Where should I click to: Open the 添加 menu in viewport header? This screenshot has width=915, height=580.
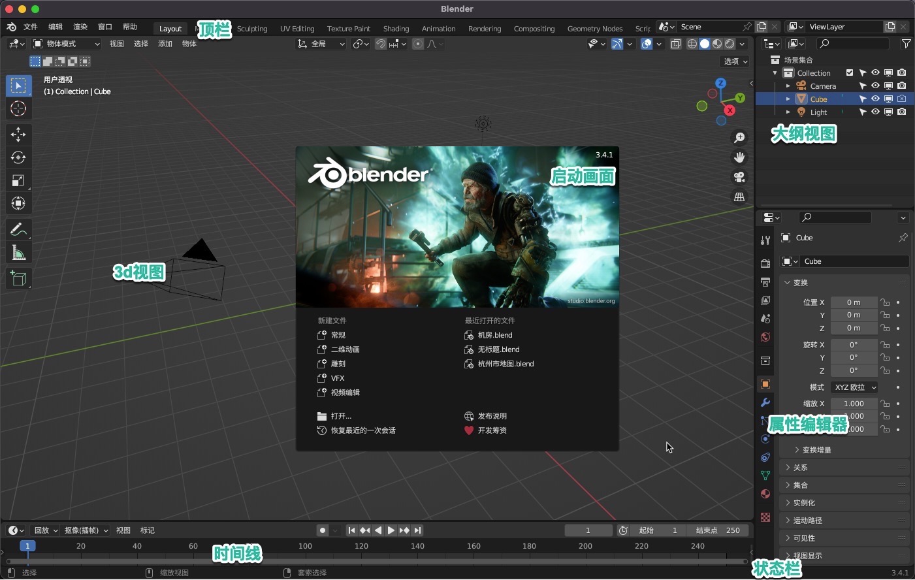click(x=165, y=44)
